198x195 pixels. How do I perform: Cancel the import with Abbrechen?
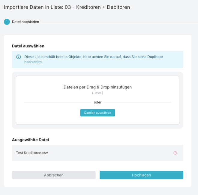pos(54,175)
